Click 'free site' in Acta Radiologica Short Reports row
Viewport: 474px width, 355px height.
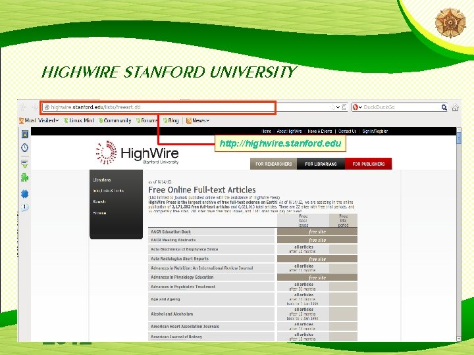click(x=317, y=259)
